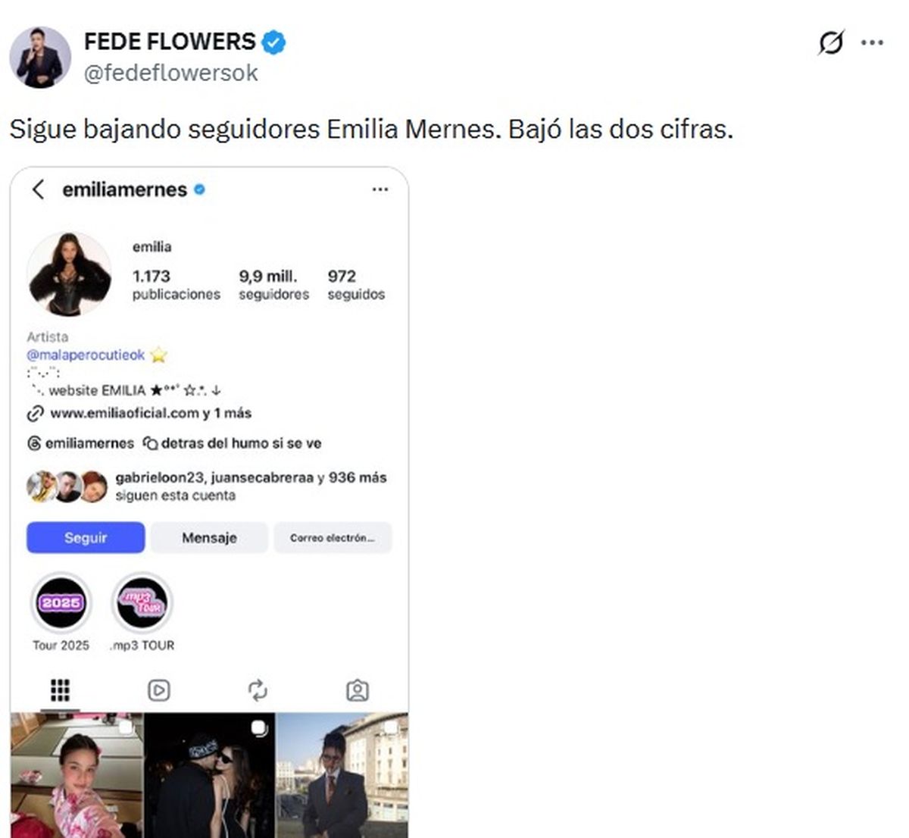Open the @fedeflowersok handle link
Image resolution: width=909 pixels, height=838 pixels.
170,73
